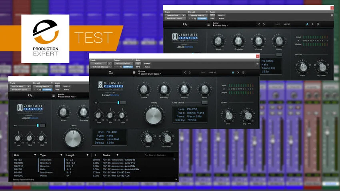Expand the Unit filter dropdown

(35, 155)
